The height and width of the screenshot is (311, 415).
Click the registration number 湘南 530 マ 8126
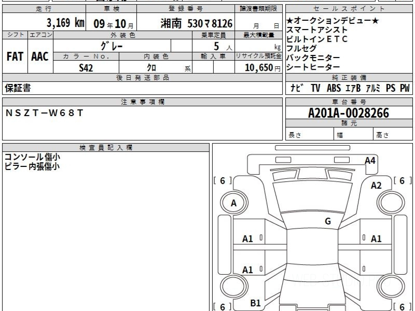(196, 23)
